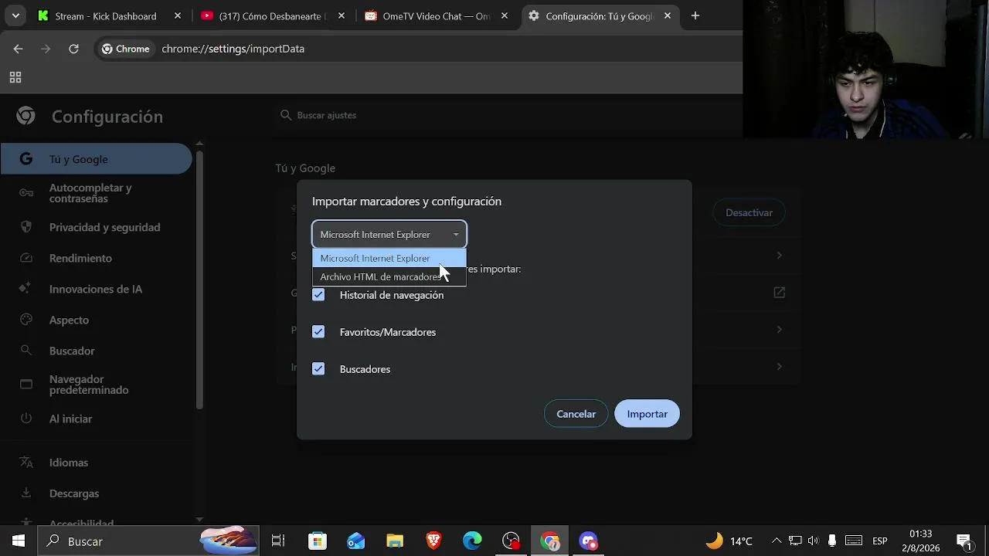Viewport: 989px width, 556px height.
Task: Click the Importar marcadores y configuración heading
Action: pyautogui.click(x=406, y=202)
